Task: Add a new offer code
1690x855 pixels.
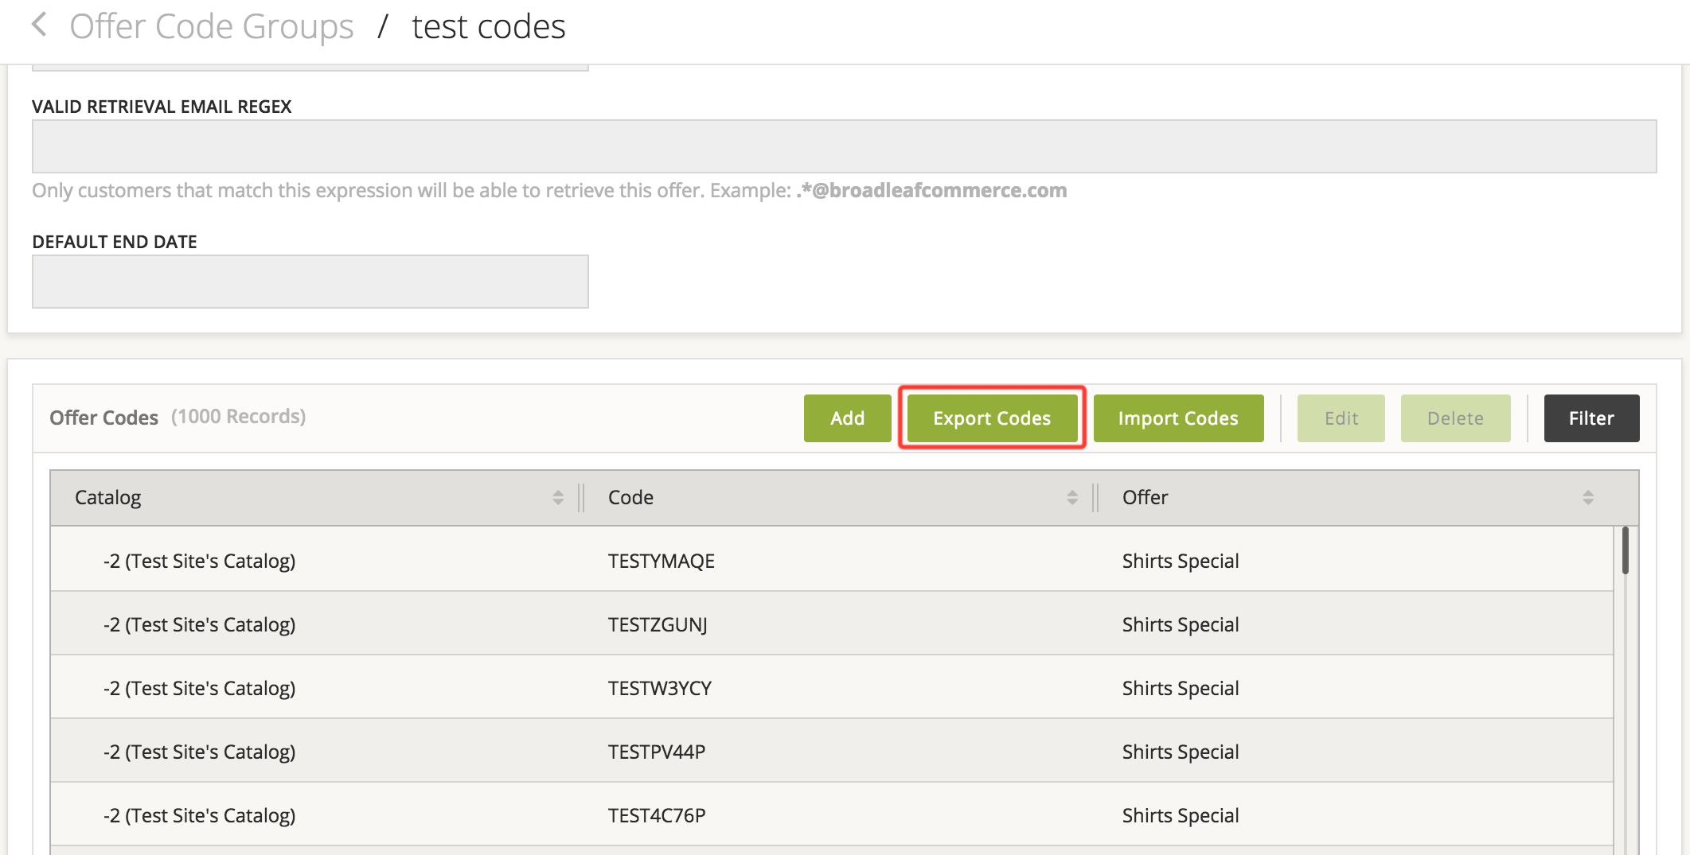Action: coord(847,418)
